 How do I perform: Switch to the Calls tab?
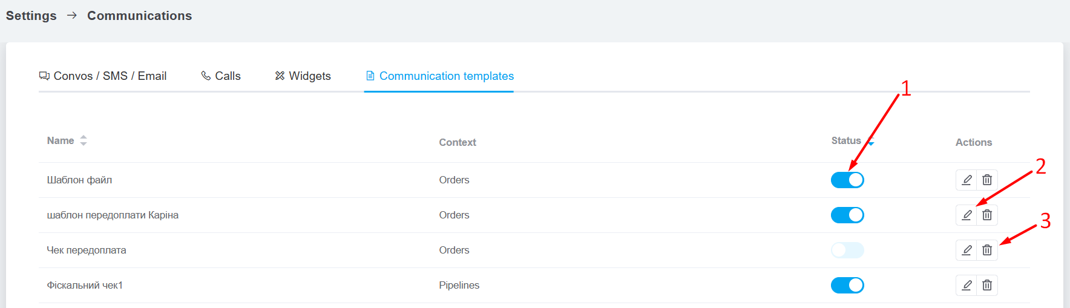coord(221,76)
